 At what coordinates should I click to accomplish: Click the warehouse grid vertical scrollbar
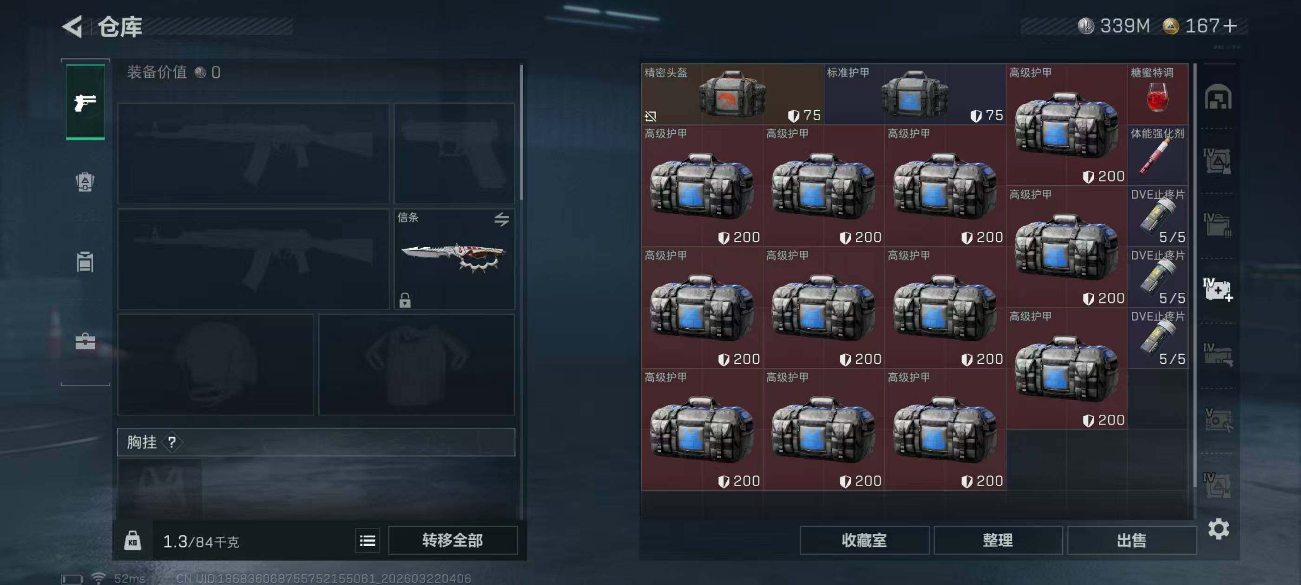(x=1195, y=275)
